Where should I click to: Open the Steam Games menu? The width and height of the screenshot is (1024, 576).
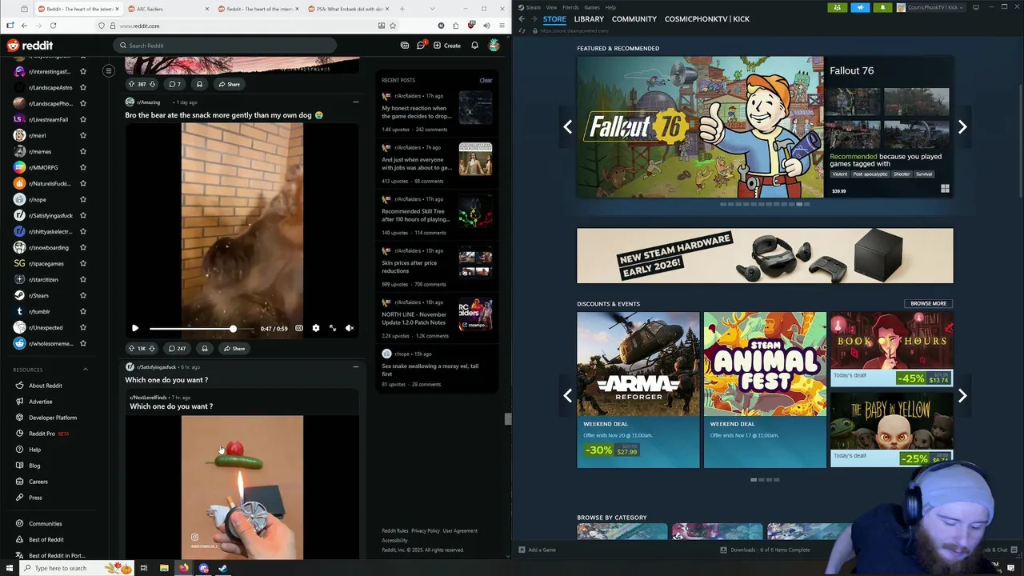pyautogui.click(x=592, y=7)
